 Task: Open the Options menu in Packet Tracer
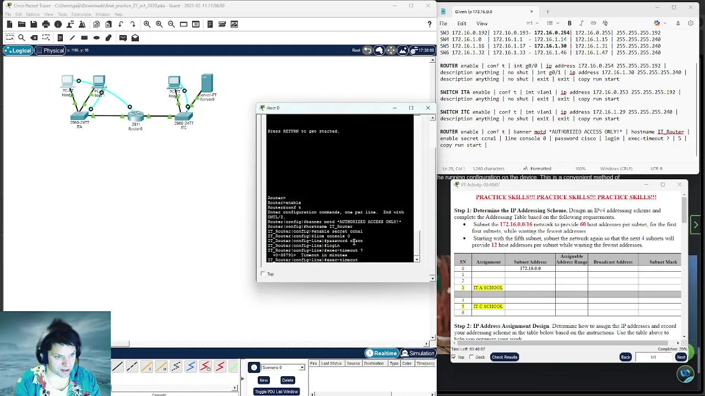tap(32, 14)
